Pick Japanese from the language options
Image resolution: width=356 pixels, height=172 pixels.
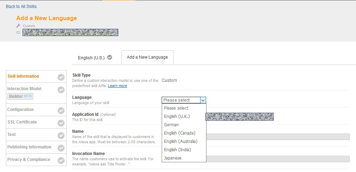pos(173,158)
